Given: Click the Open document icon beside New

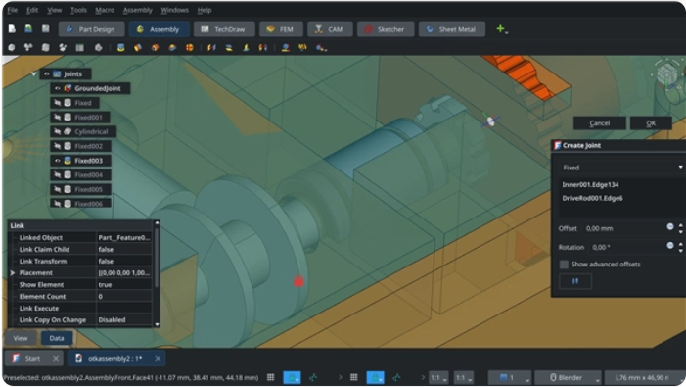Looking at the screenshot, I should tap(28, 29).
